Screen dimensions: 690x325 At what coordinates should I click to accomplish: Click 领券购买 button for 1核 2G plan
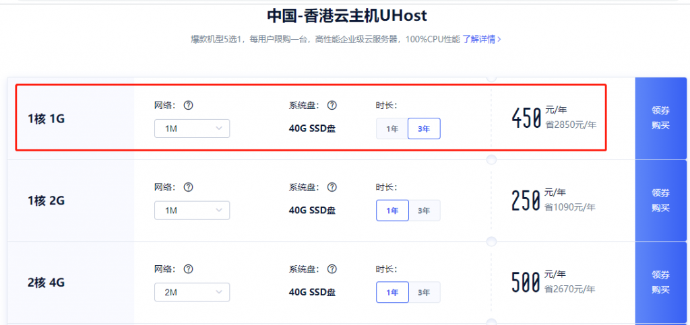[660, 201]
